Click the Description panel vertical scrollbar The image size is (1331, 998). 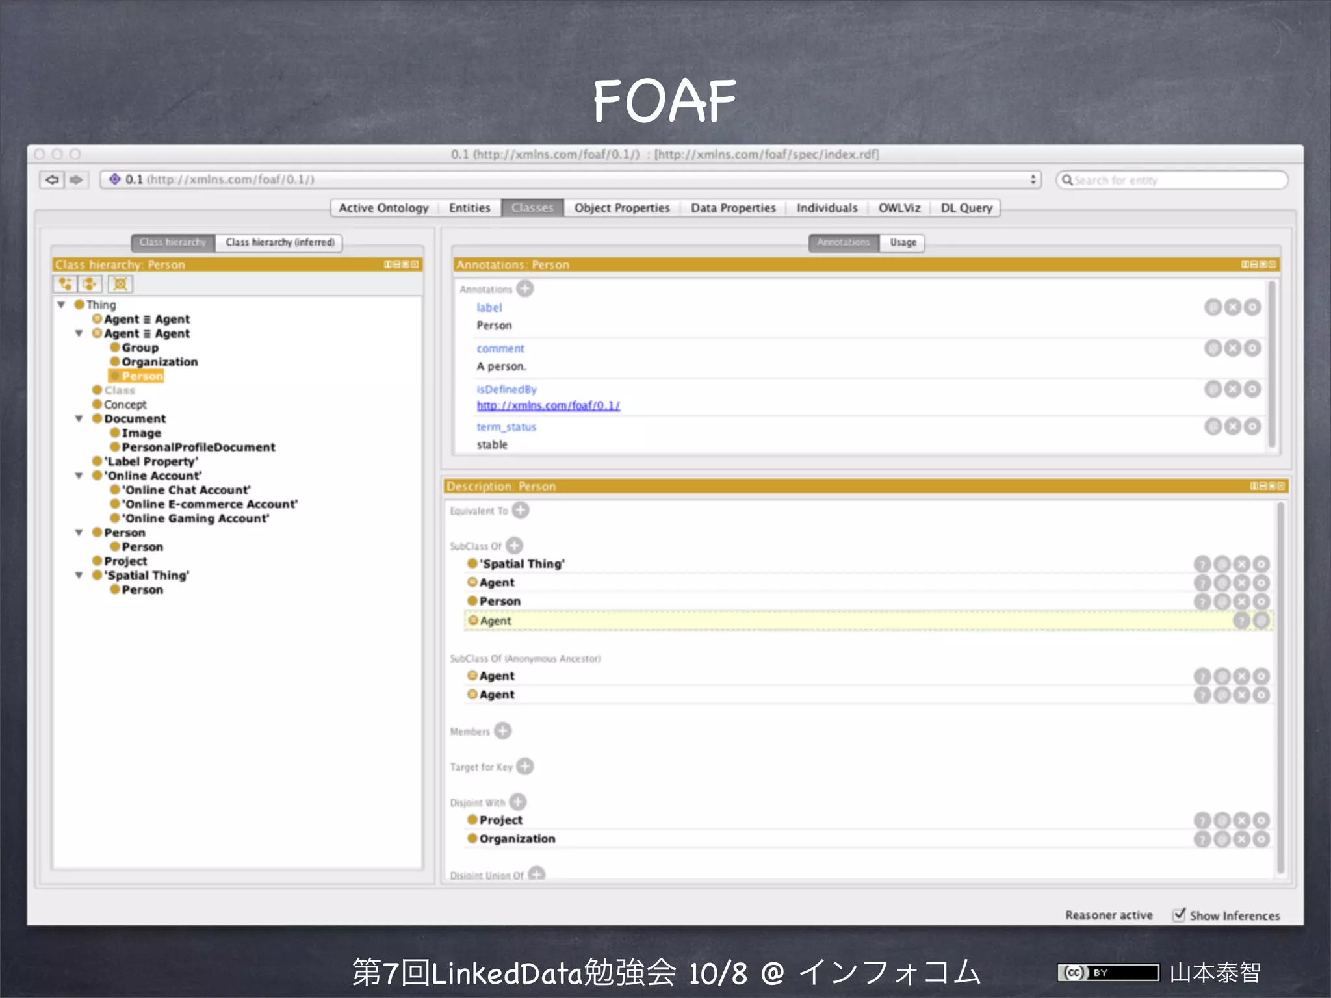click(x=1280, y=689)
